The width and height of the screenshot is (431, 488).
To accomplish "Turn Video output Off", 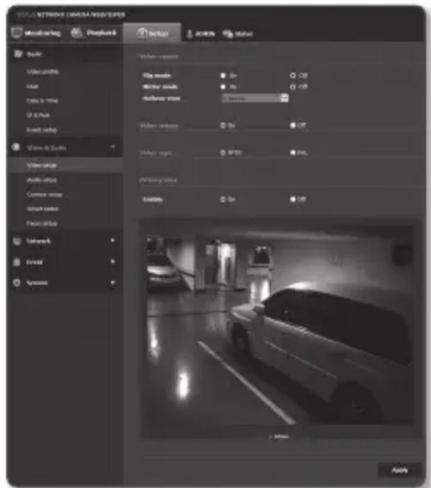I will [x=293, y=125].
